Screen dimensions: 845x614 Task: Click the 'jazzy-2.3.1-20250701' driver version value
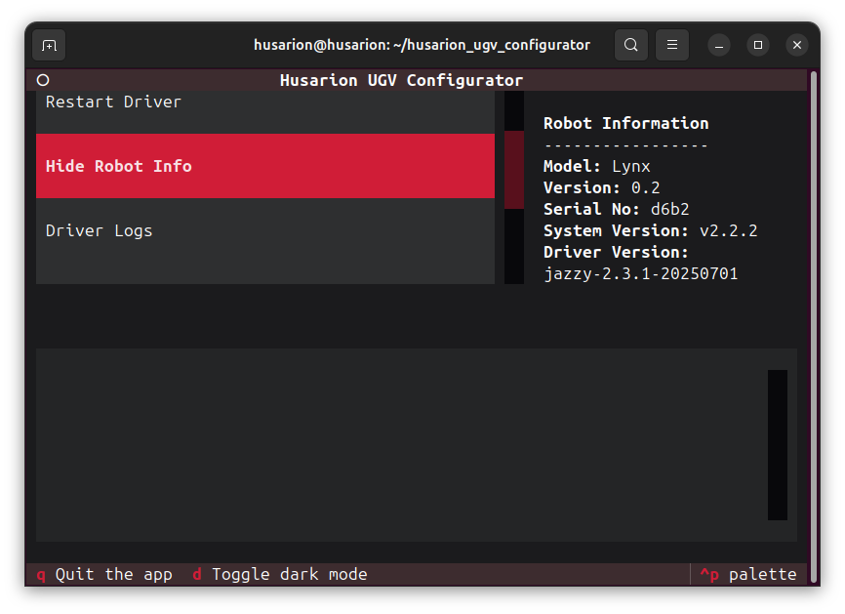[x=641, y=274]
